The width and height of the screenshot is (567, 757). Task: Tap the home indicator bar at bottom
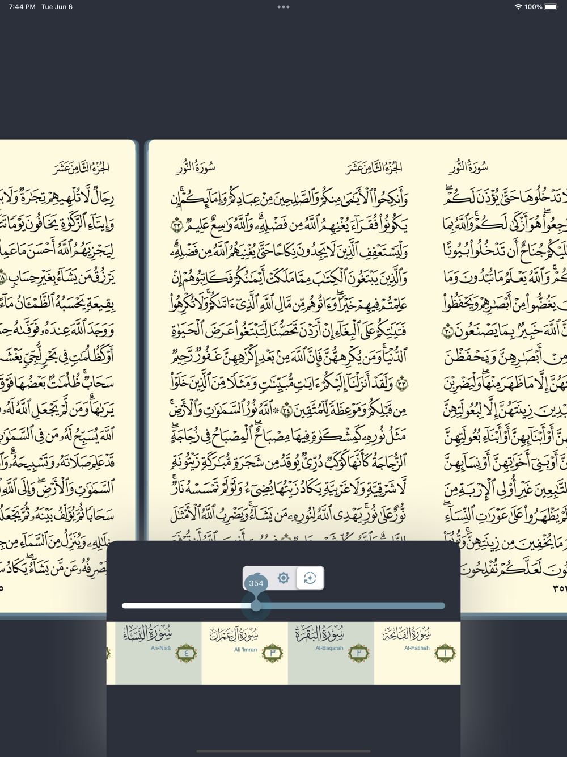pos(283,751)
